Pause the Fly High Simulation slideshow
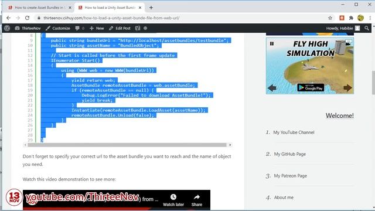 (x=272, y=44)
